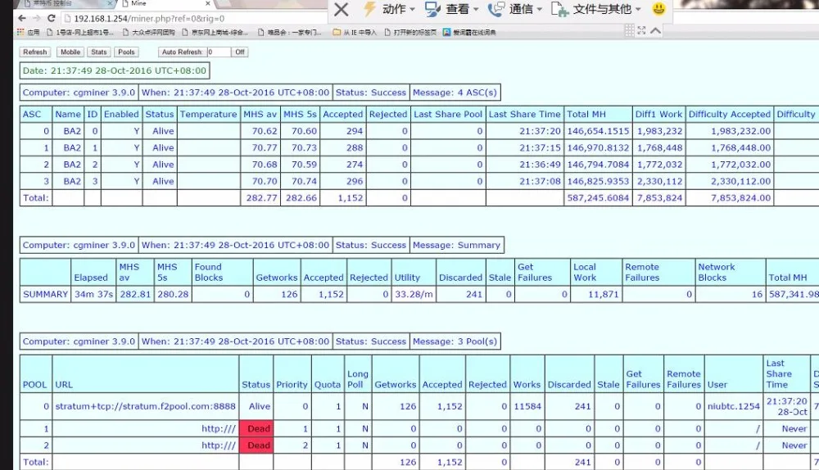Viewport: 819px width, 470px height.
Task: Click the grid icon under the toolbar
Action: [629, 30]
